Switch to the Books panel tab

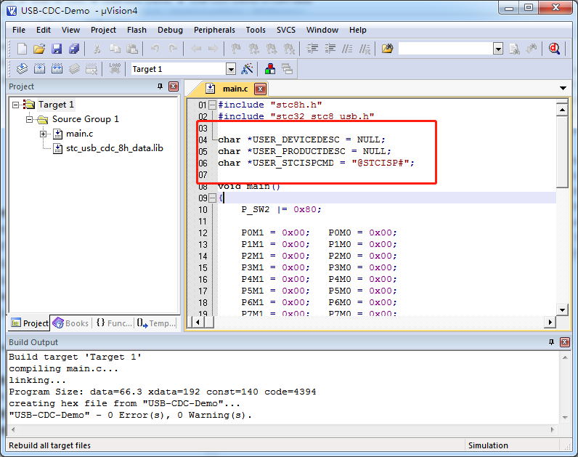70,323
